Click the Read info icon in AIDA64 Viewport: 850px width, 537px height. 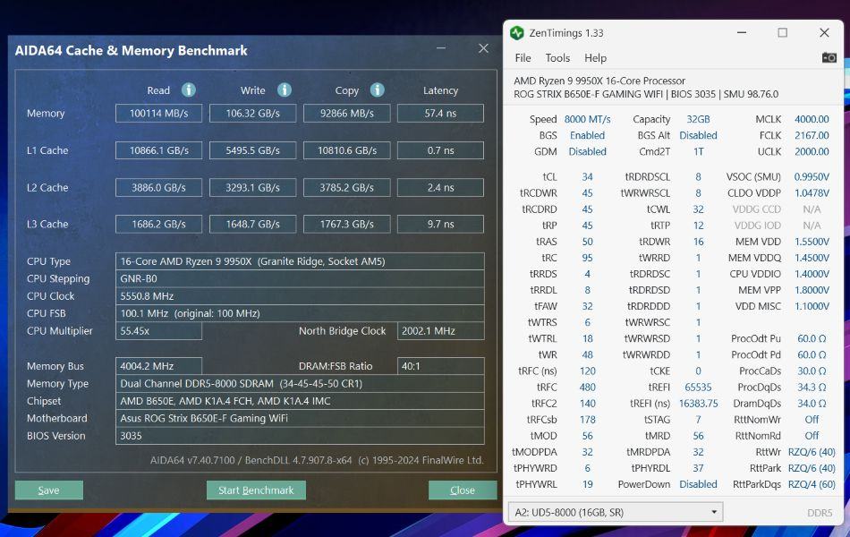pyautogui.click(x=188, y=90)
